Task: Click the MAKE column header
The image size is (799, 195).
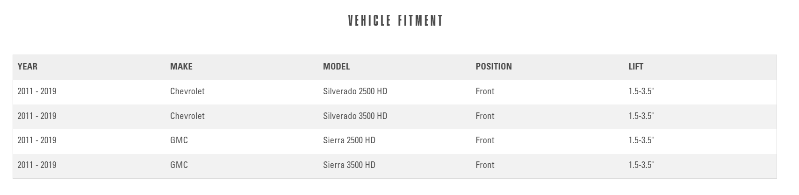Action: (x=181, y=67)
